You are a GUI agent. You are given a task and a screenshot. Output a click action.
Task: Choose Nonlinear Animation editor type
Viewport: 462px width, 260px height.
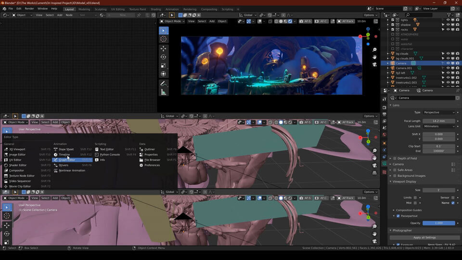[72, 170]
